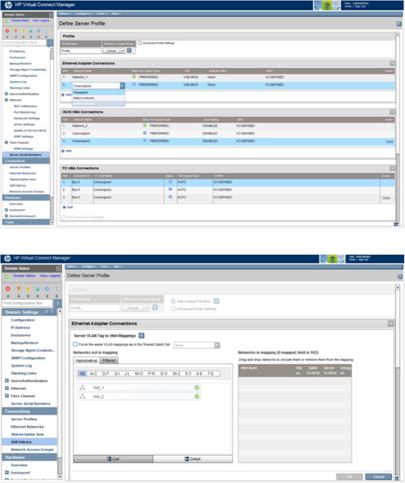Click the red critical status icon in top screenshot

pyautogui.click(x=7, y=31)
